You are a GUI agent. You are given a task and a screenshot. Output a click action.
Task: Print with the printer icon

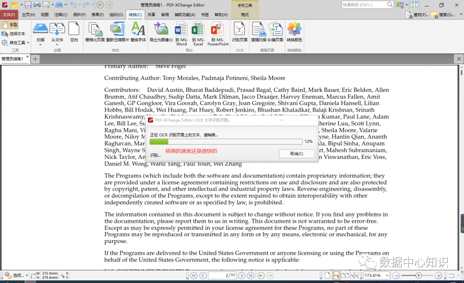(37, 5)
